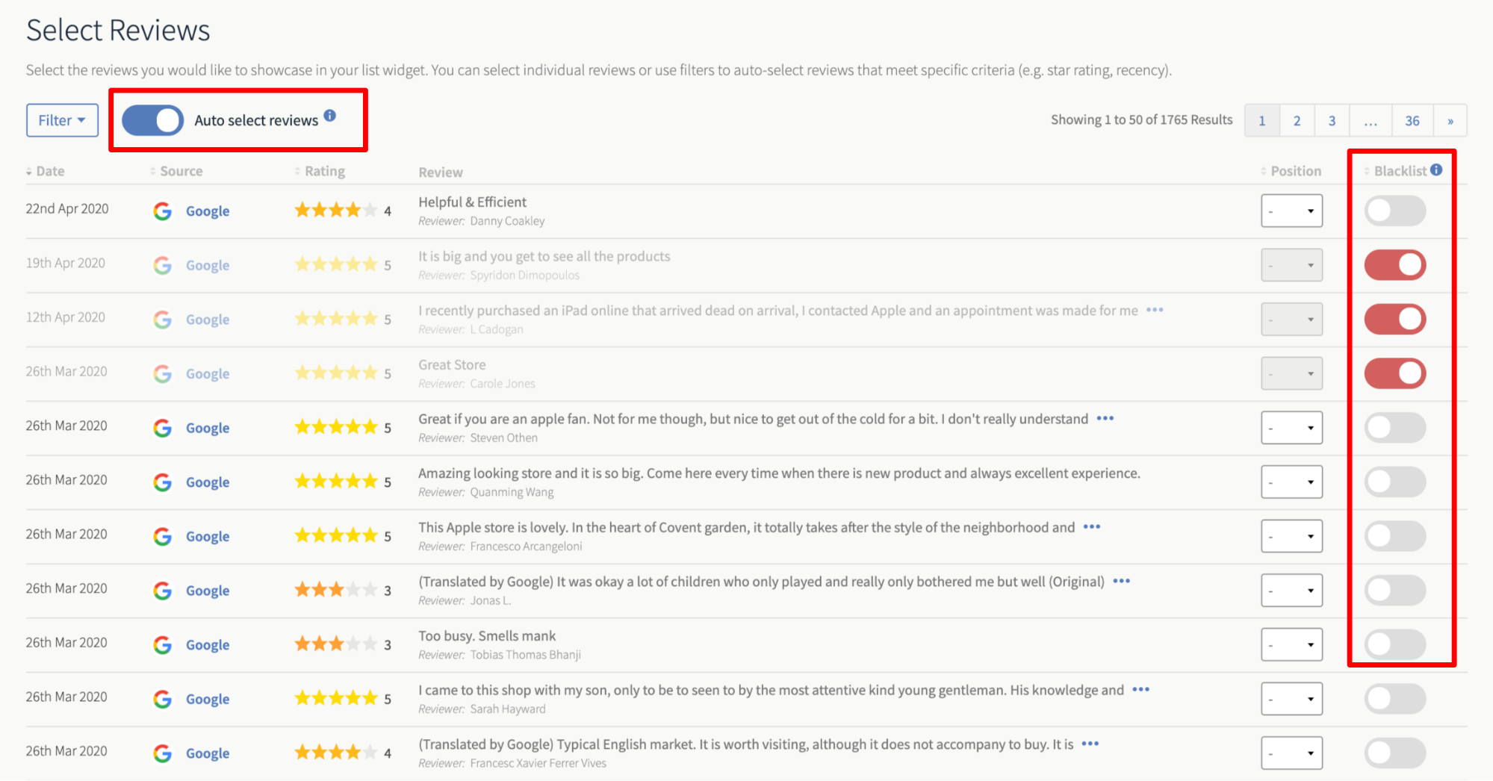Click the Google logo in Jonas L. row
This screenshot has width=1493, height=781.
pos(163,591)
